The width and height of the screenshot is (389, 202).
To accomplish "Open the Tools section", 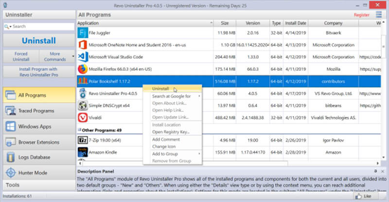I will point(39,185).
